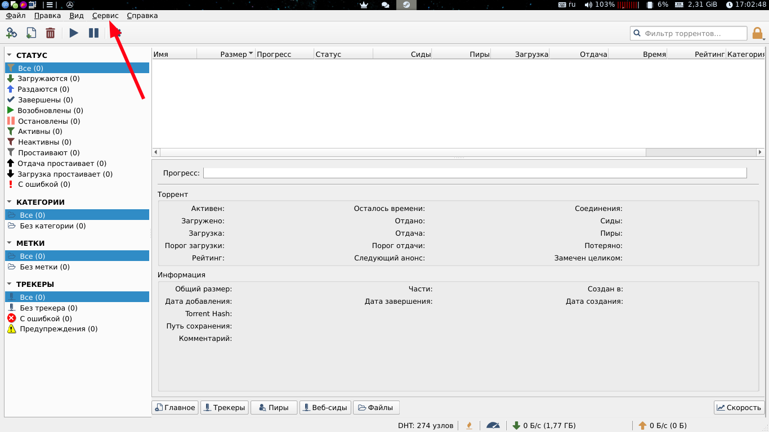Click the add torrent link icon
This screenshot has width=769, height=432.
click(x=11, y=33)
